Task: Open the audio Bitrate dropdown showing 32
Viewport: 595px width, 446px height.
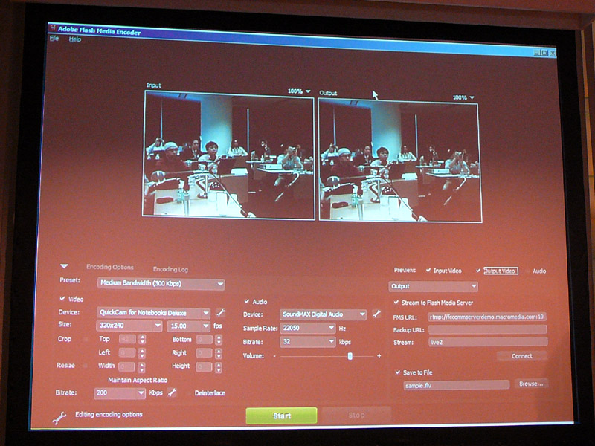Action: (308, 342)
